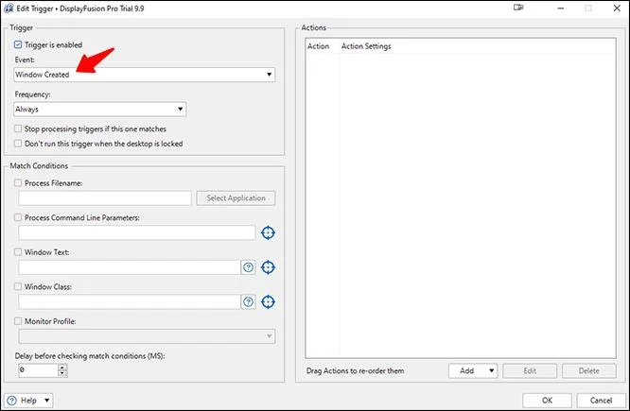Viewport: 630px width, 411px height.
Task: Uncheck Trigger is enabled checkbox
Action: (x=18, y=44)
